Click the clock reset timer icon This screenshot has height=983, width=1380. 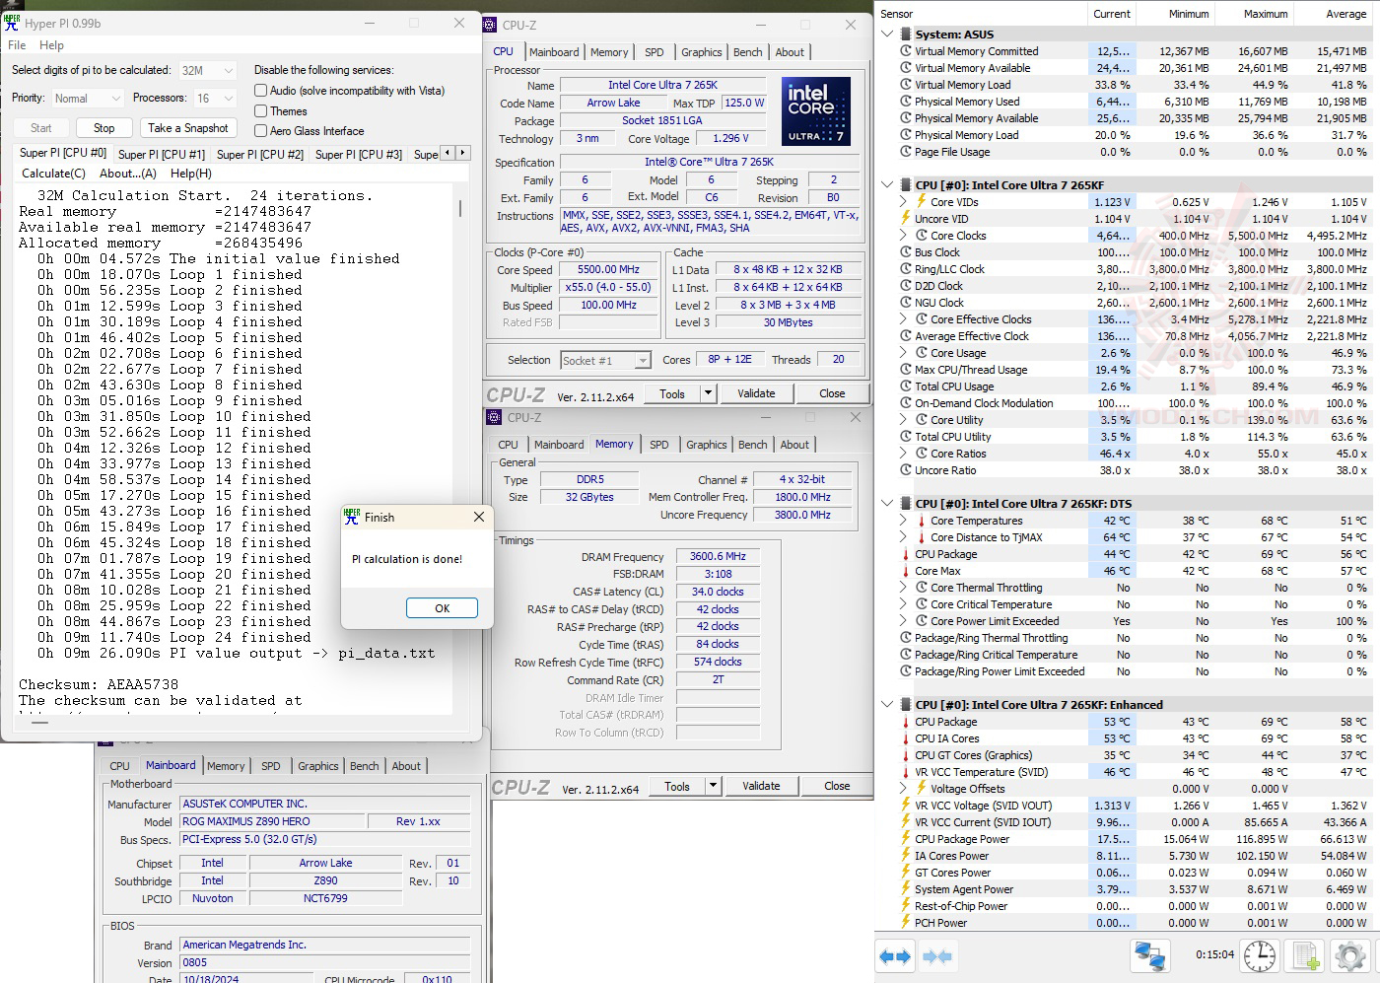[x=1259, y=956]
